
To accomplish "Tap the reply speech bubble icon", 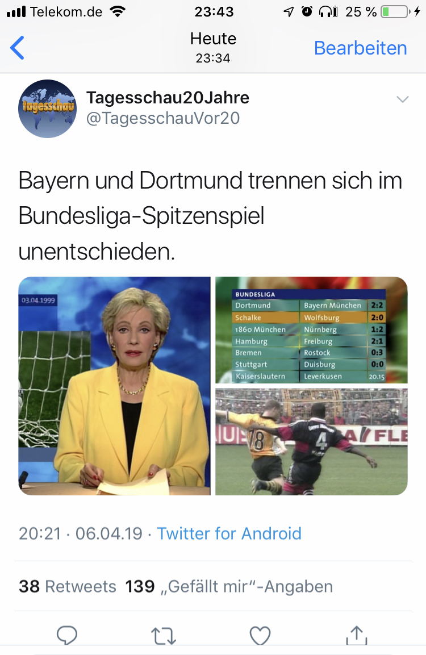I will pyautogui.click(x=67, y=635).
